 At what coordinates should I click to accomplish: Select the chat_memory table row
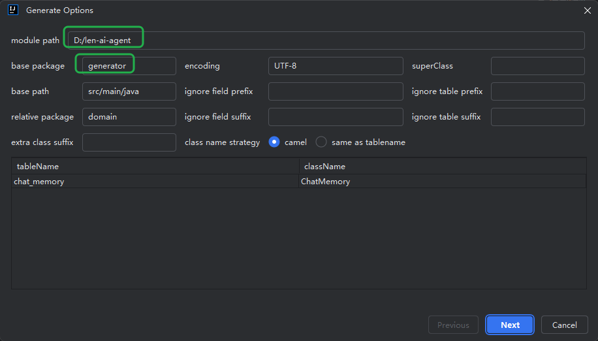(x=298, y=182)
